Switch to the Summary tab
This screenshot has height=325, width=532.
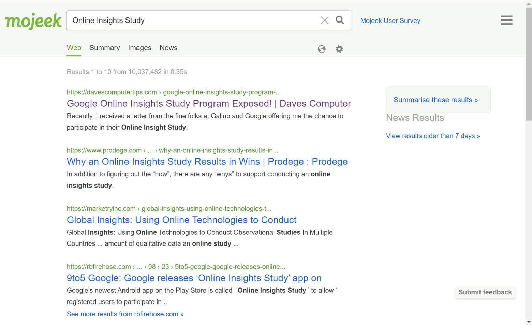(105, 48)
